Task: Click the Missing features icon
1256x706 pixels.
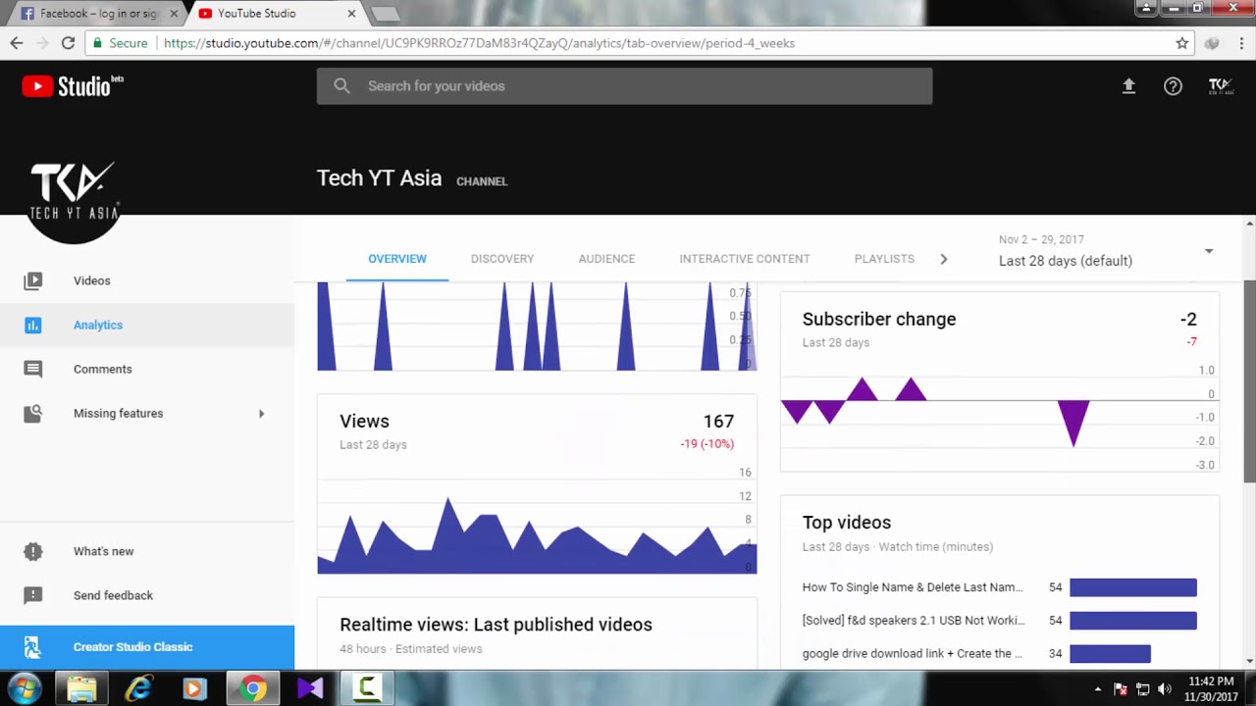Action: pos(33,413)
